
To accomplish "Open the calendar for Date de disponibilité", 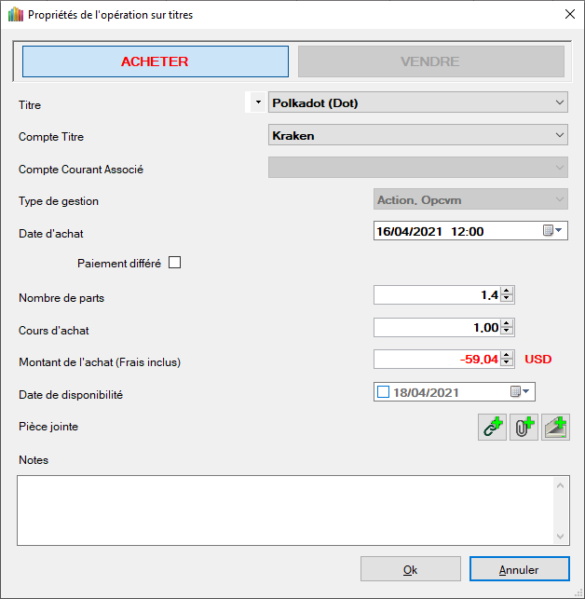I will [521, 392].
